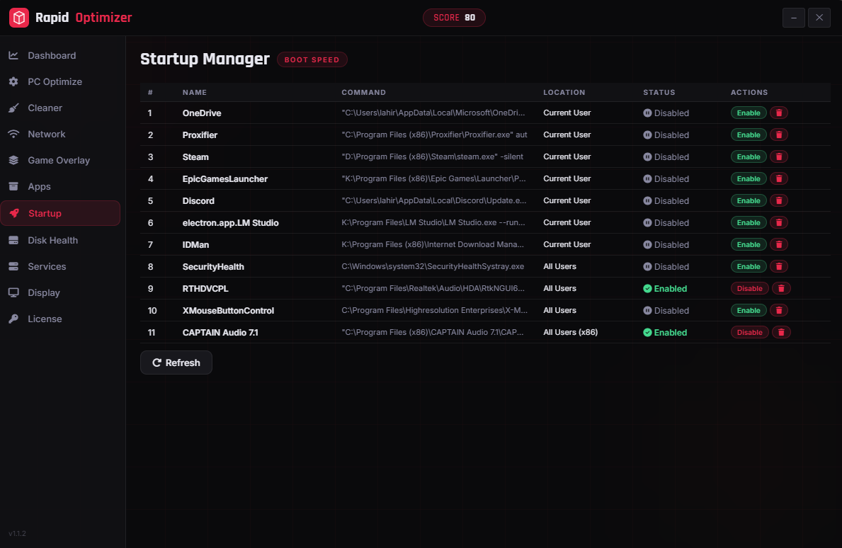The image size is (842, 548).
Task: Click the BOOT SPEED badge
Action: 312,59
